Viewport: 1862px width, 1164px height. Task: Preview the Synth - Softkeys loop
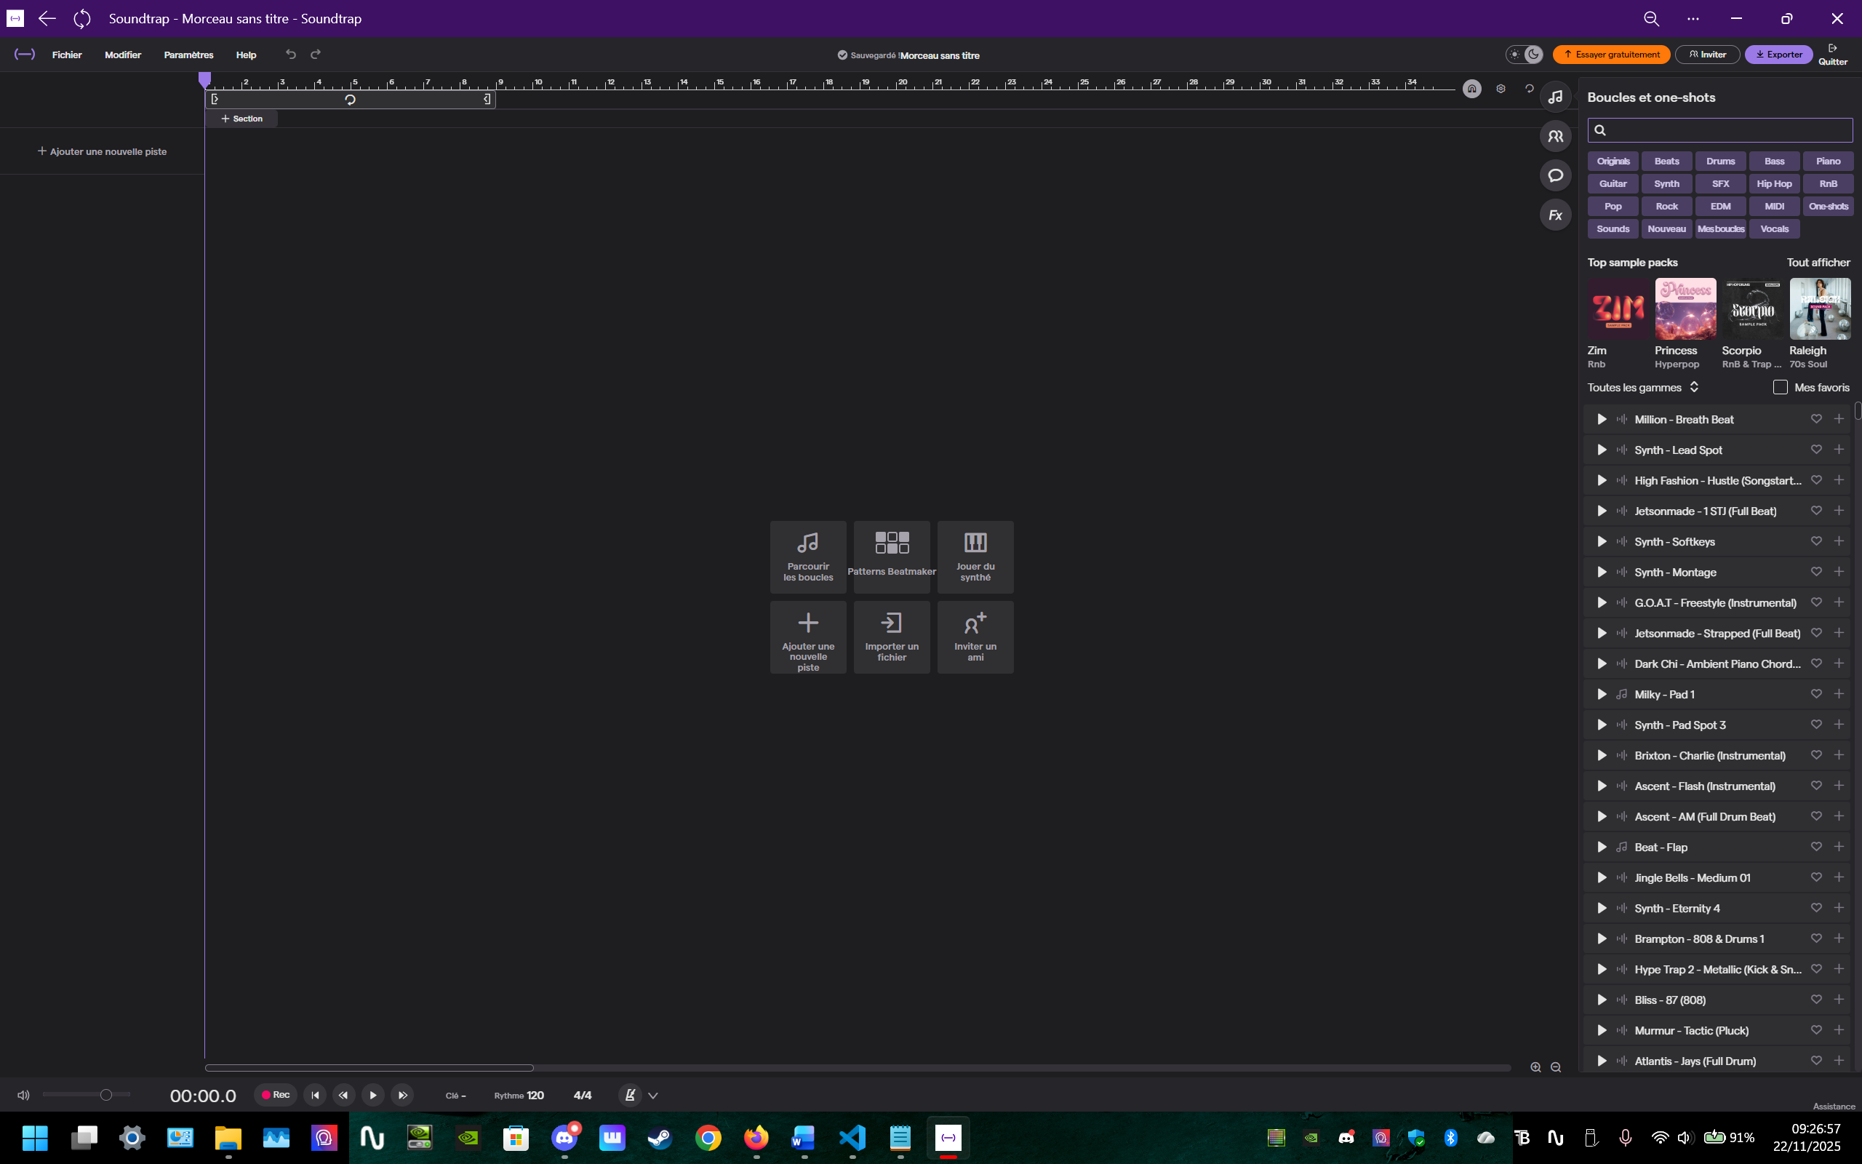[1601, 541]
